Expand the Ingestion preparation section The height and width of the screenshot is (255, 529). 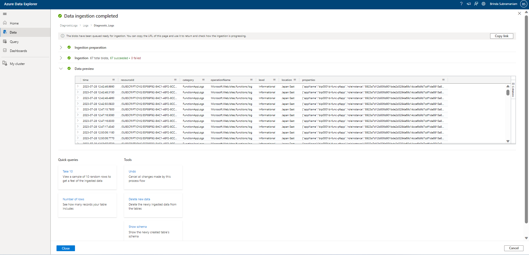pos(61,47)
